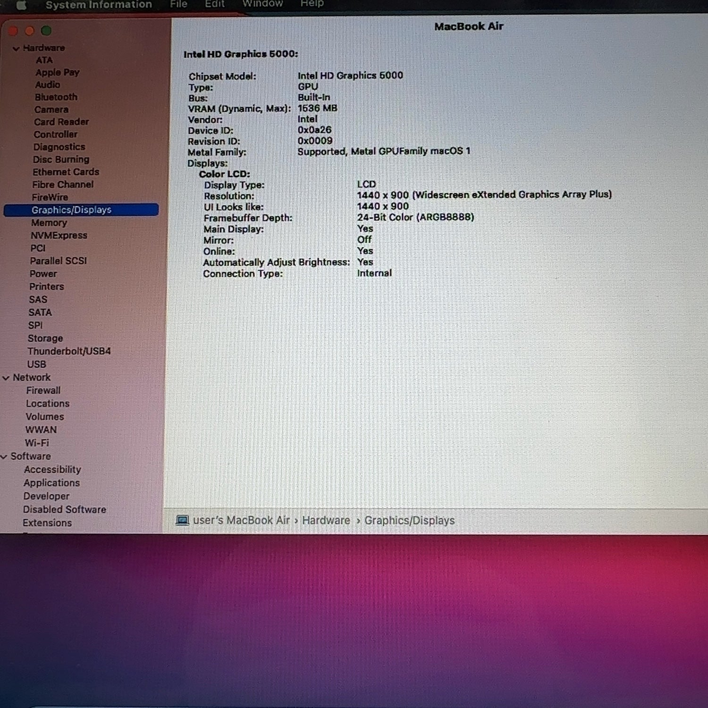Collapse the Hardware section chevron
This screenshot has height=708, width=708.
pyautogui.click(x=16, y=48)
